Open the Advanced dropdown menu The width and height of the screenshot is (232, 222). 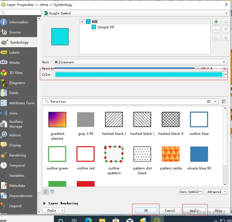(x=216, y=192)
